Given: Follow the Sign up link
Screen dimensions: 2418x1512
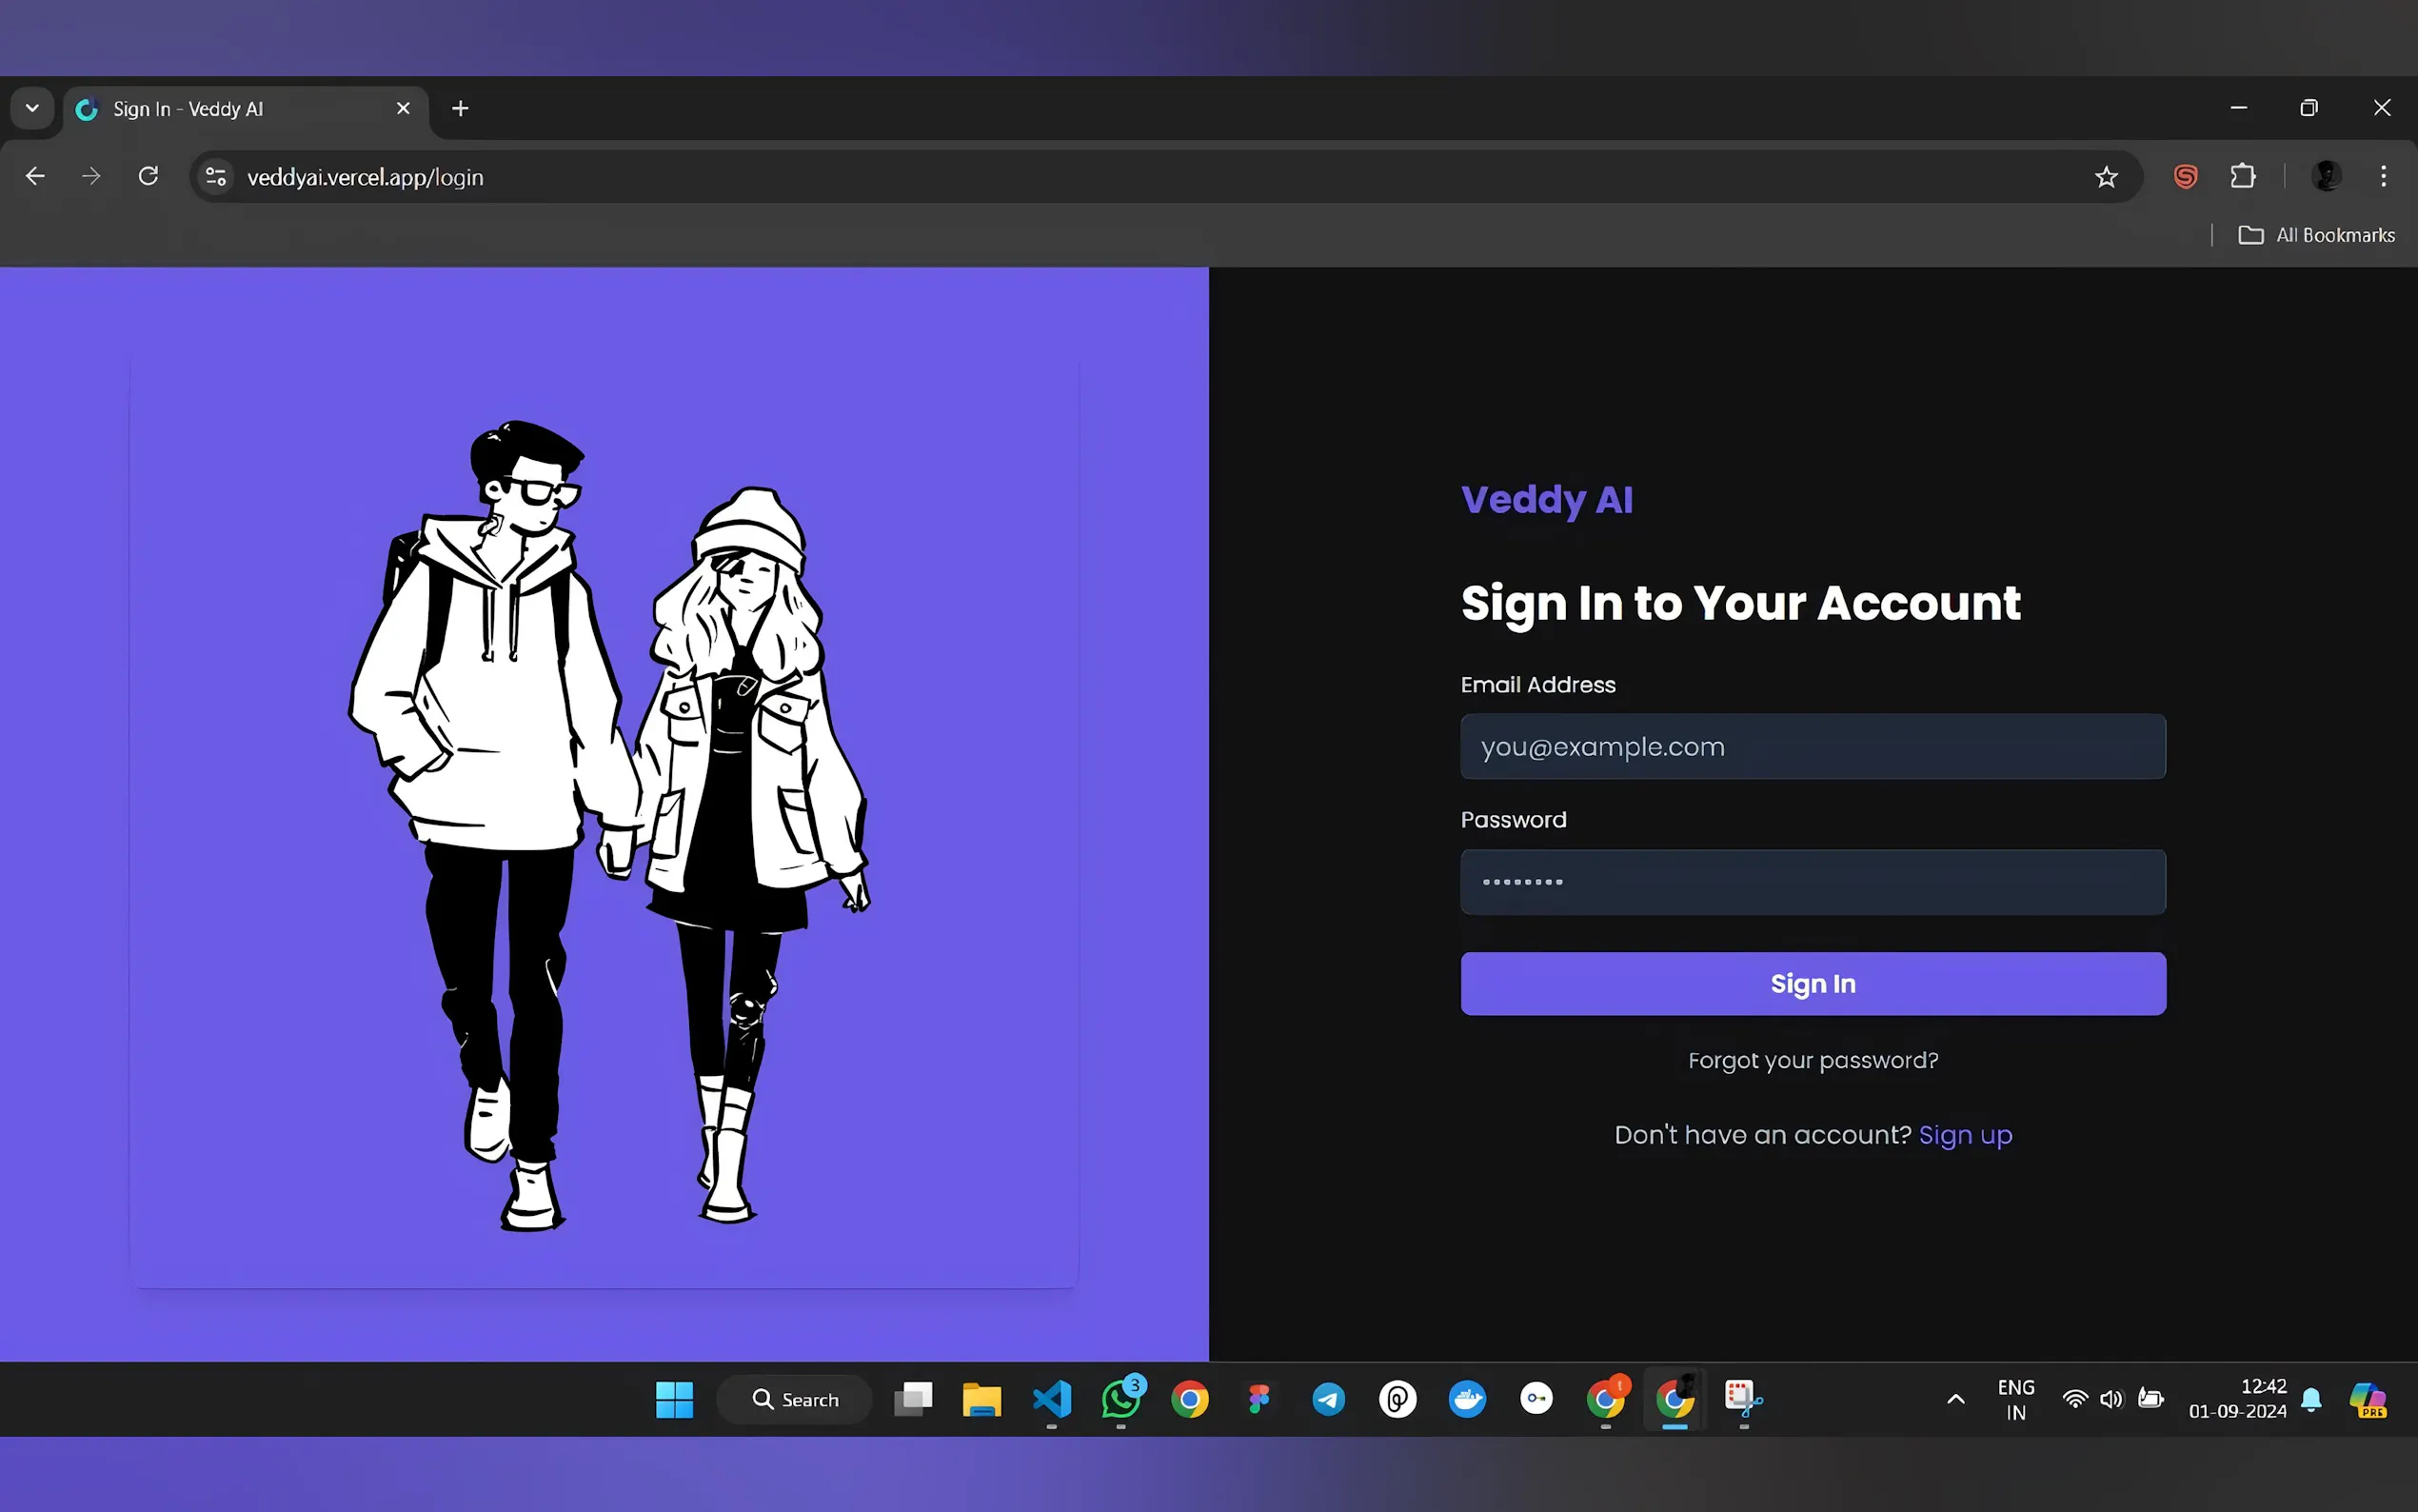Looking at the screenshot, I should [1964, 1135].
